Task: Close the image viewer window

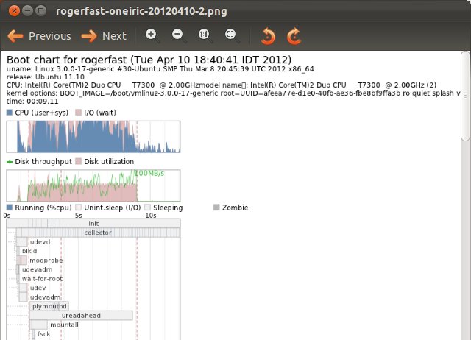Action: [14, 11]
